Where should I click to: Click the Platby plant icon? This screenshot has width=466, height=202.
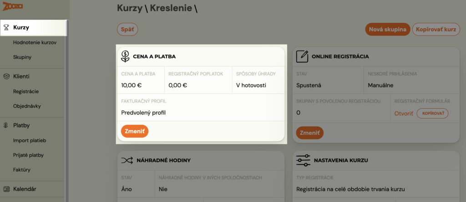5,126
